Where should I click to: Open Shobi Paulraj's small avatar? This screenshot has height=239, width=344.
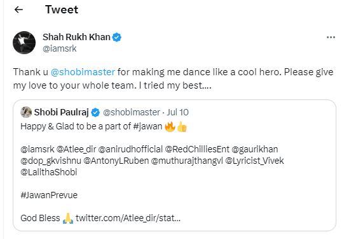(x=26, y=112)
